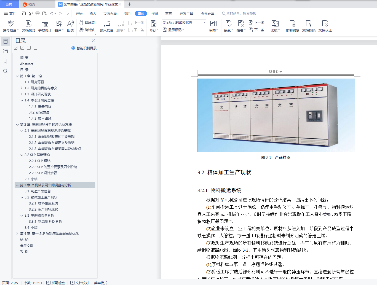Expand 1.2 研究的目的与意义 node
This screenshot has width=377, height=285.
[22, 88]
